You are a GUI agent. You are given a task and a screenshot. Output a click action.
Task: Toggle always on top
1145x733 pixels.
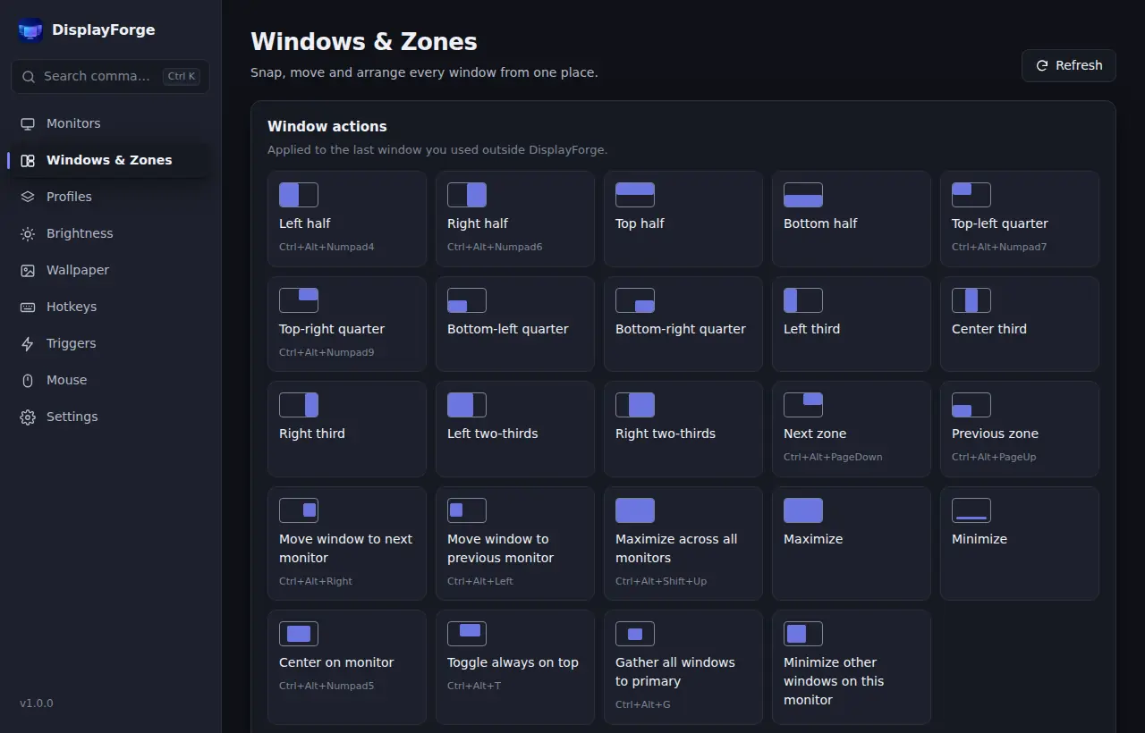(x=515, y=667)
